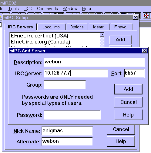Close the mIRC Add Server dialog
Image resolution: width=151 pixels, height=153 pixels.
tap(145, 51)
